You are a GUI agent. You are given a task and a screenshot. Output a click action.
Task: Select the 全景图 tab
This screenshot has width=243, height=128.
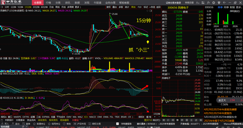coord(38,3)
